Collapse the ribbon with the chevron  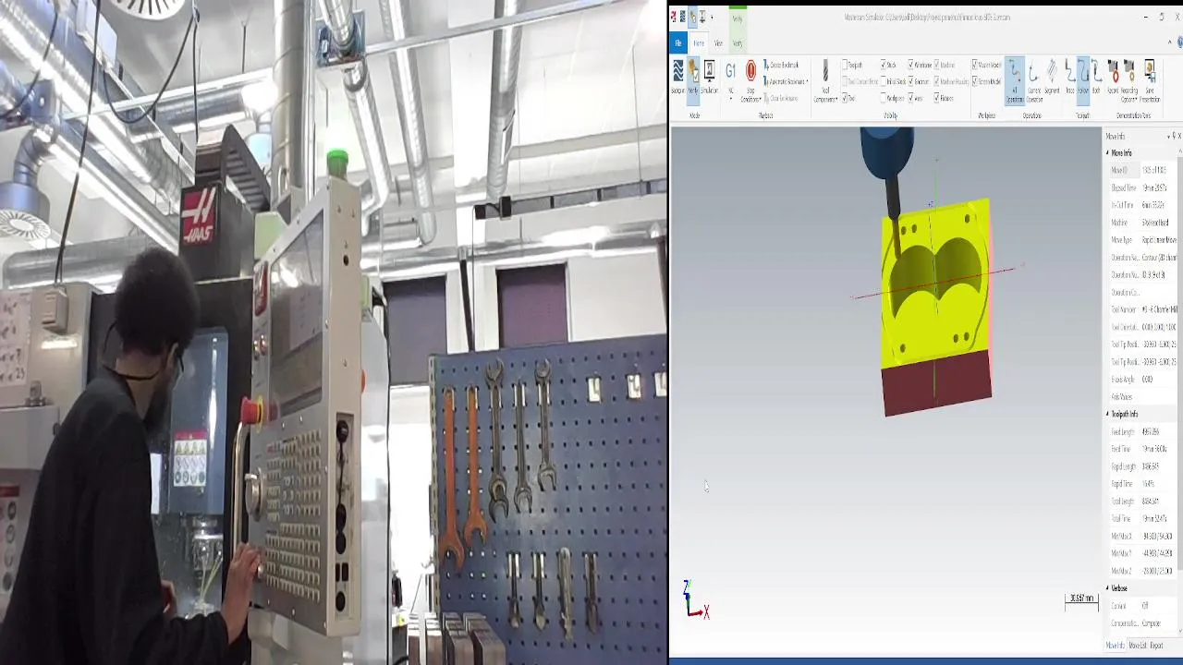coord(1169,42)
